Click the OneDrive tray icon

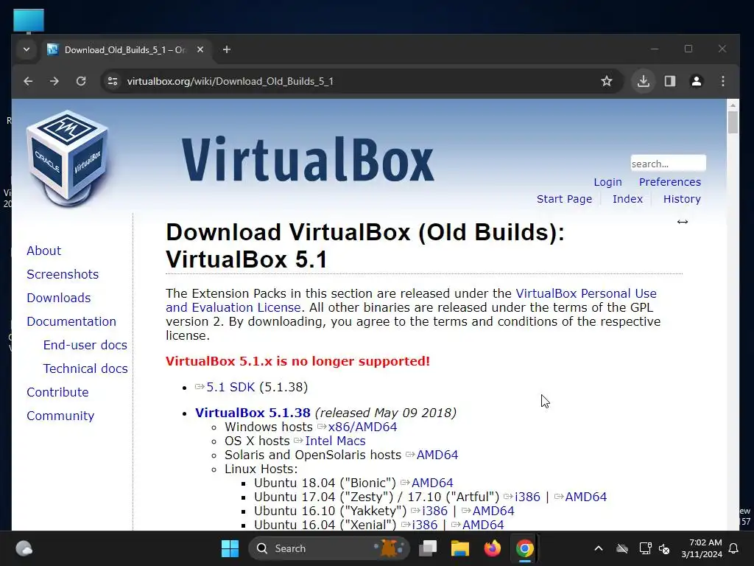click(x=622, y=548)
